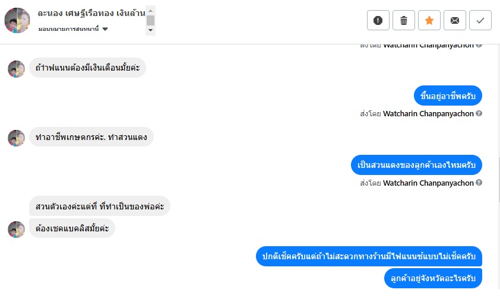Click the blue ปกติเช็คครับ reply bubble

[369, 257]
